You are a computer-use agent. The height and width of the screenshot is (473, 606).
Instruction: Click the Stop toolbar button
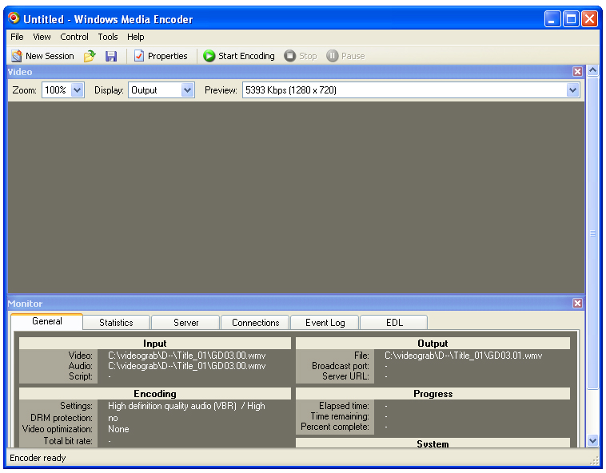(301, 56)
